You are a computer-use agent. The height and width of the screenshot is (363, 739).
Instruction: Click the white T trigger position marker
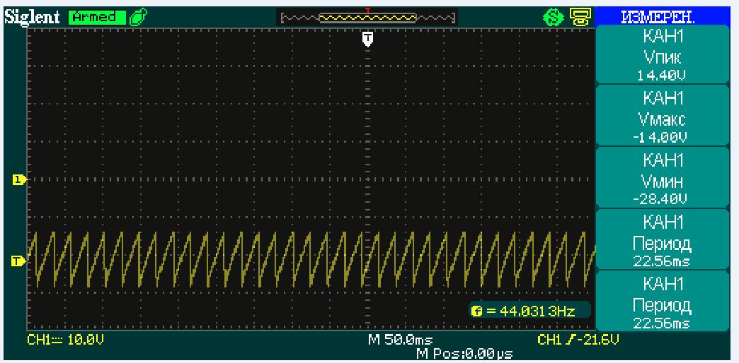tap(367, 39)
